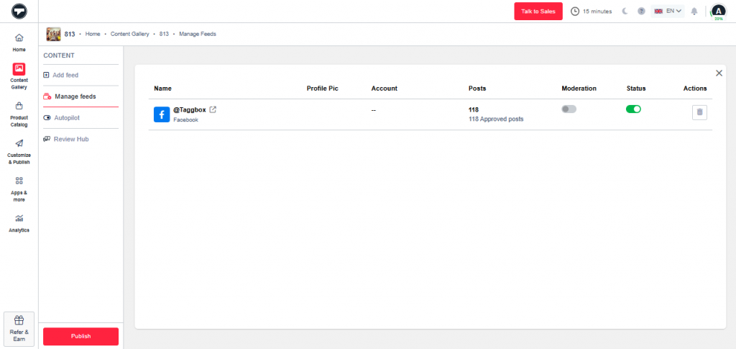Click the Taggbox logo in top-left corner
This screenshot has width=736, height=349.
[19, 11]
